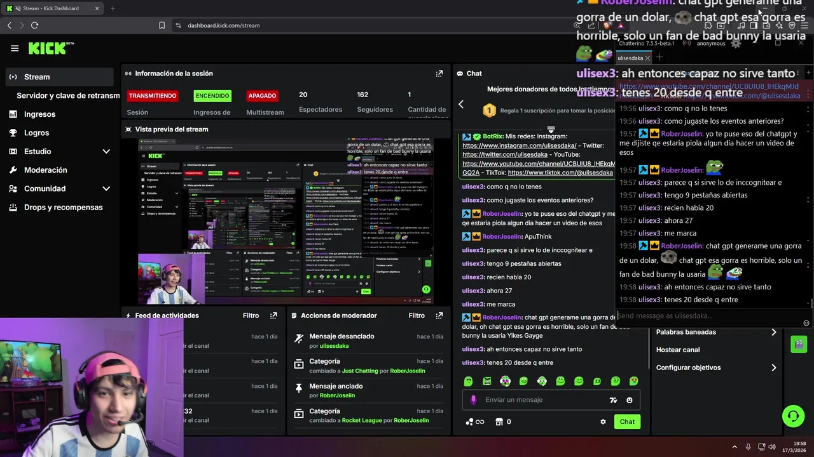The image size is (814, 457).
Task: Collapse the top donors bar handle
Action: 551,129
